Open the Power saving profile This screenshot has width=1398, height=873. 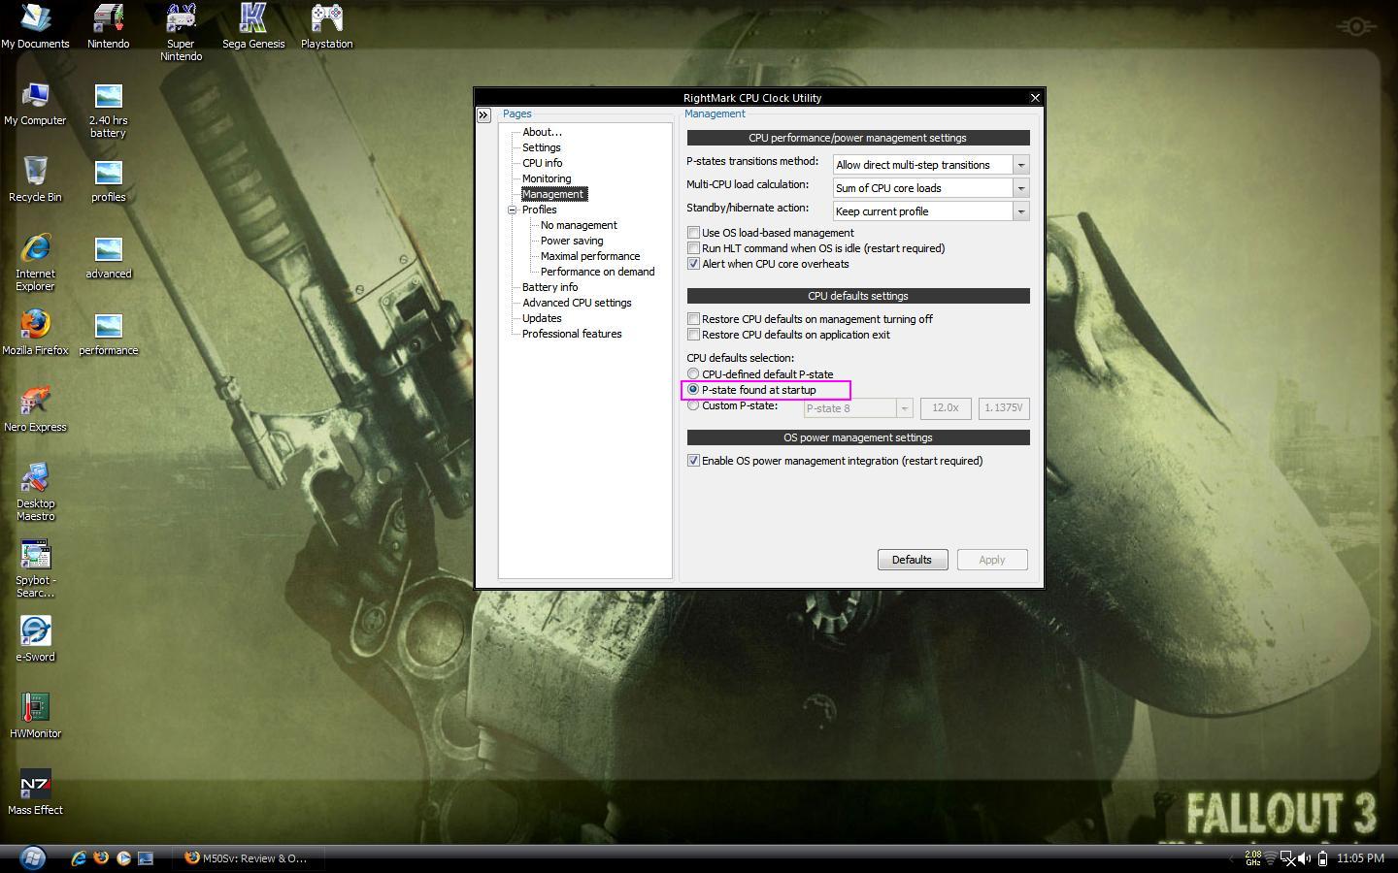tap(572, 241)
